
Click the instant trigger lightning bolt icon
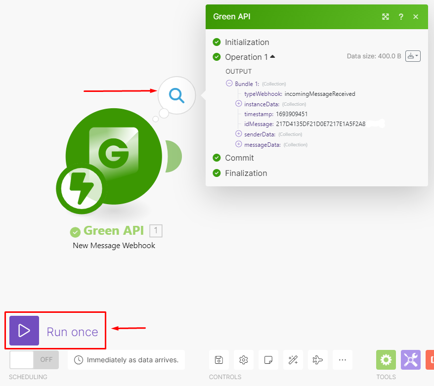pyautogui.click(x=79, y=188)
